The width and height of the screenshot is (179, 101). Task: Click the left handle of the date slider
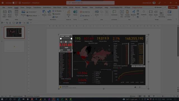61,39
